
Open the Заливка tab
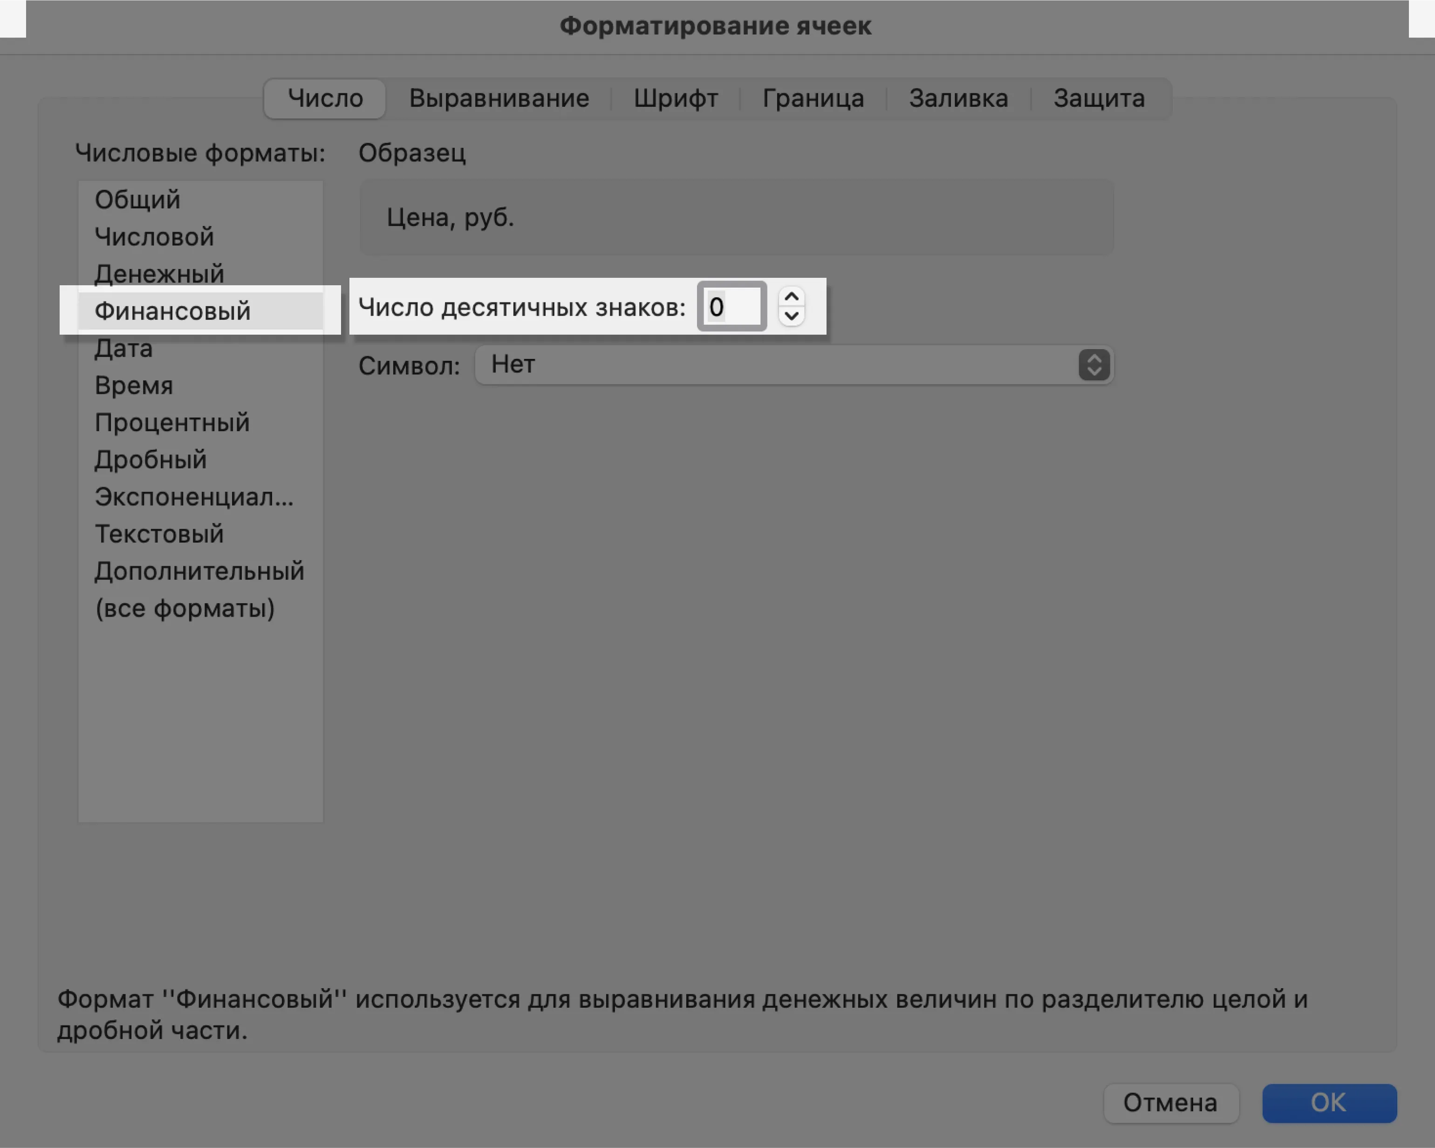tap(958, 98)
